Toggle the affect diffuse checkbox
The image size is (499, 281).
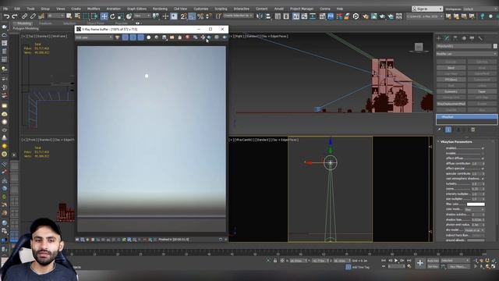coord(483,158)
